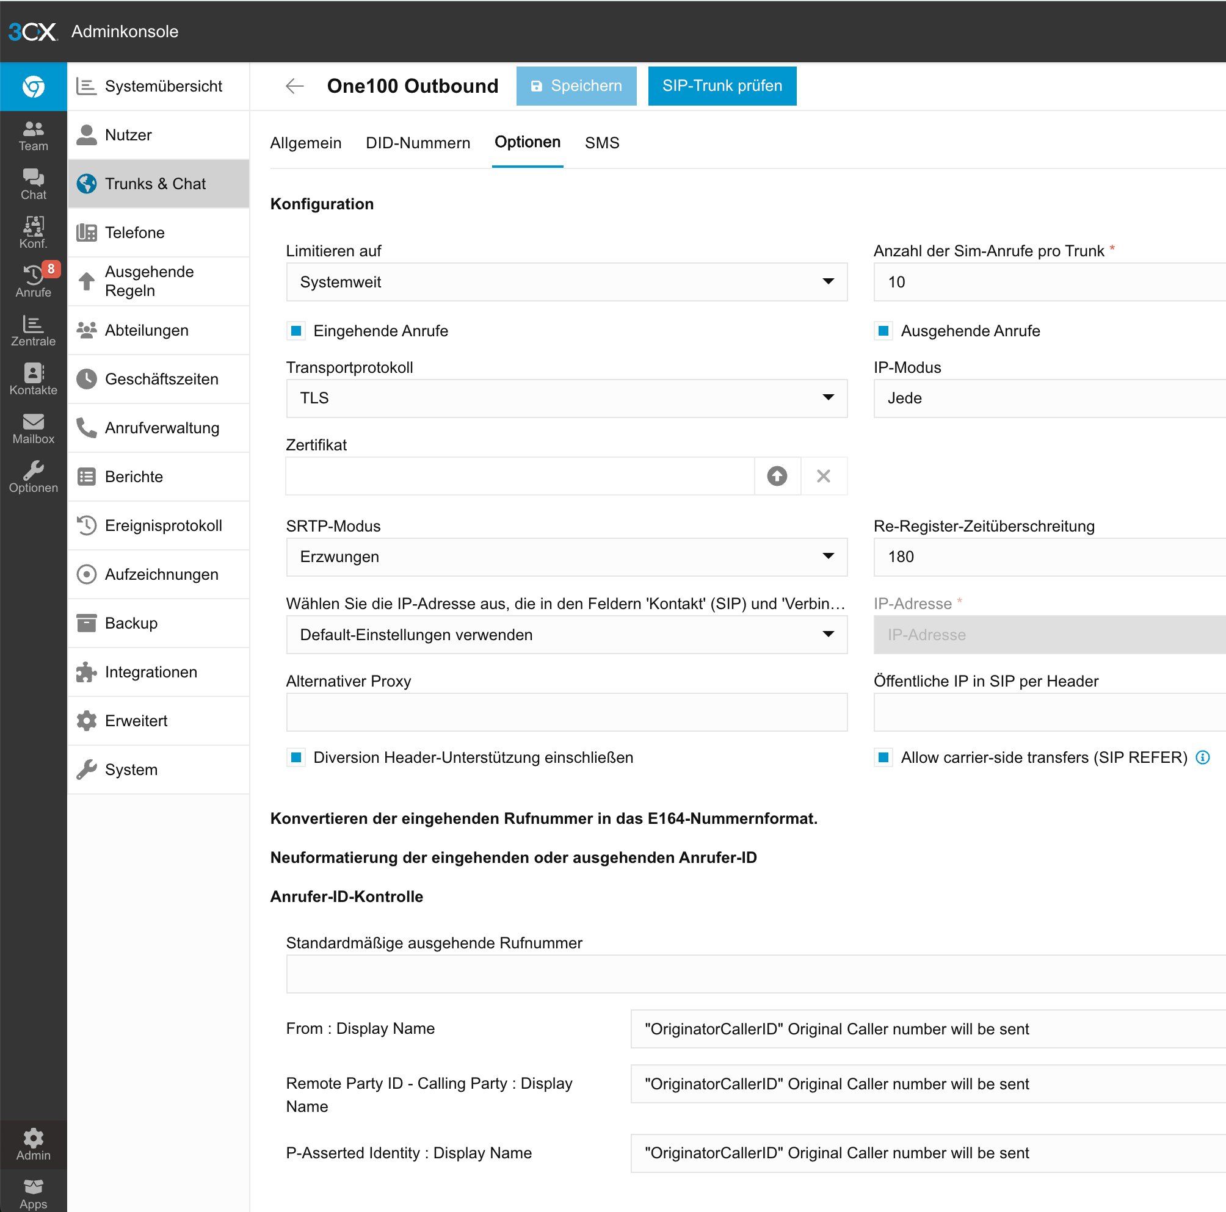
Task: Click the Standardmäßige ausgehende Rufnummer field
Action: (756, 974)
